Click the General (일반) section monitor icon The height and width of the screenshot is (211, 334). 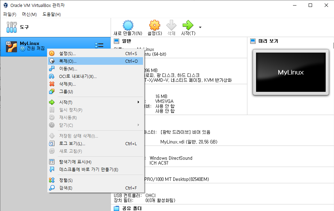tap(116, 41)
